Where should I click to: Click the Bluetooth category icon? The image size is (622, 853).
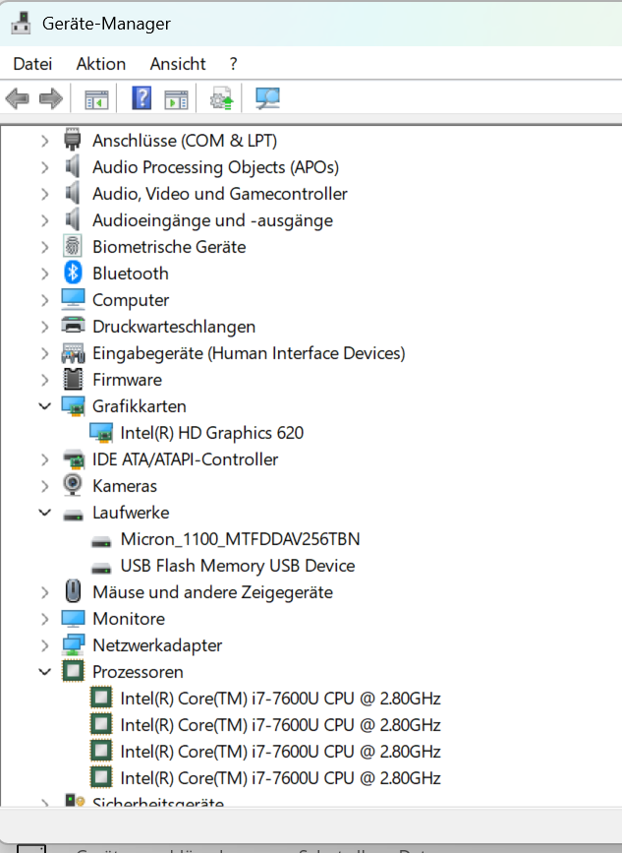click(73, 273)
